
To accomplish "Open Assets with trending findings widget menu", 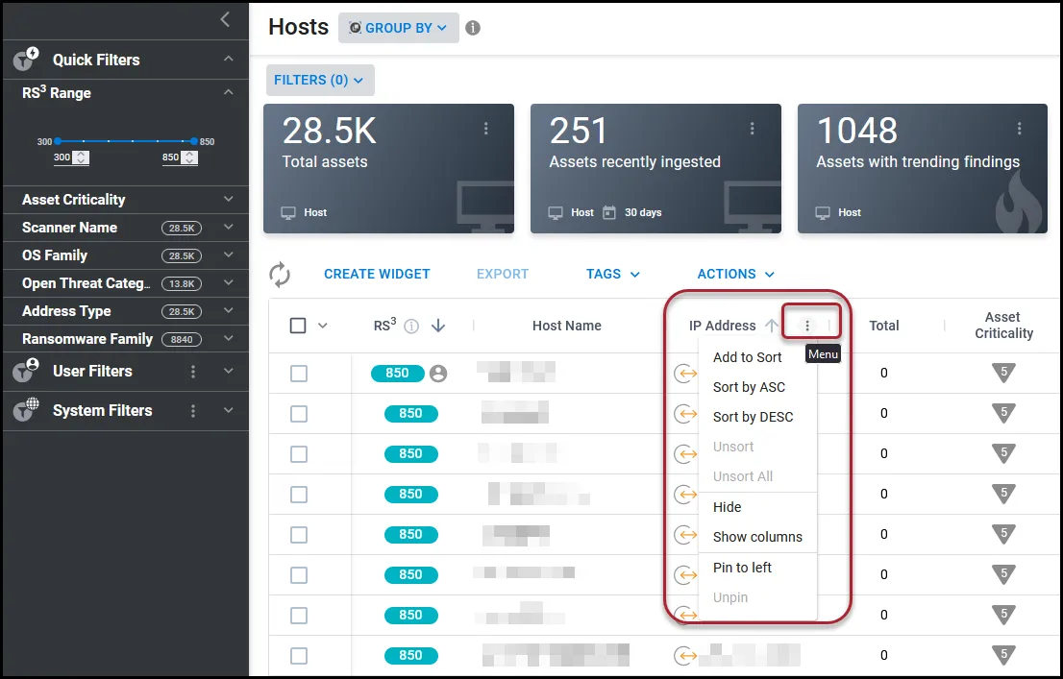I will click(1019, 128).
